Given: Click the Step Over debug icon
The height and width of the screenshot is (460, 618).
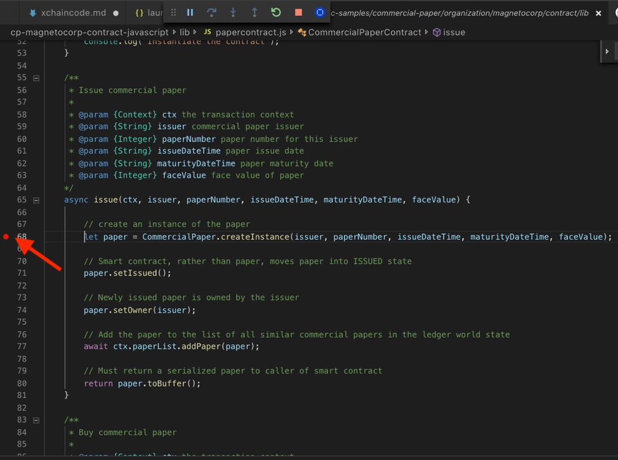Looking at the screenshot, I should [211, 13].
